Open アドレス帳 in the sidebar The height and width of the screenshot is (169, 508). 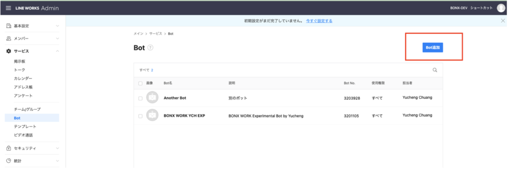(x=23, y=87)
